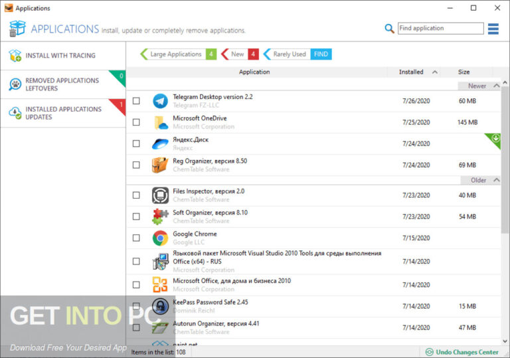Select 'Microsoft Office, для дома и бизнеса 2010' name
The width and height of the screenshot is (510, 358).
coord(232,280)
